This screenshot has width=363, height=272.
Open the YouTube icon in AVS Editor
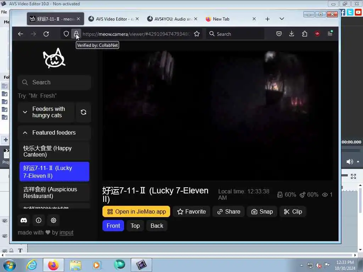358,12
